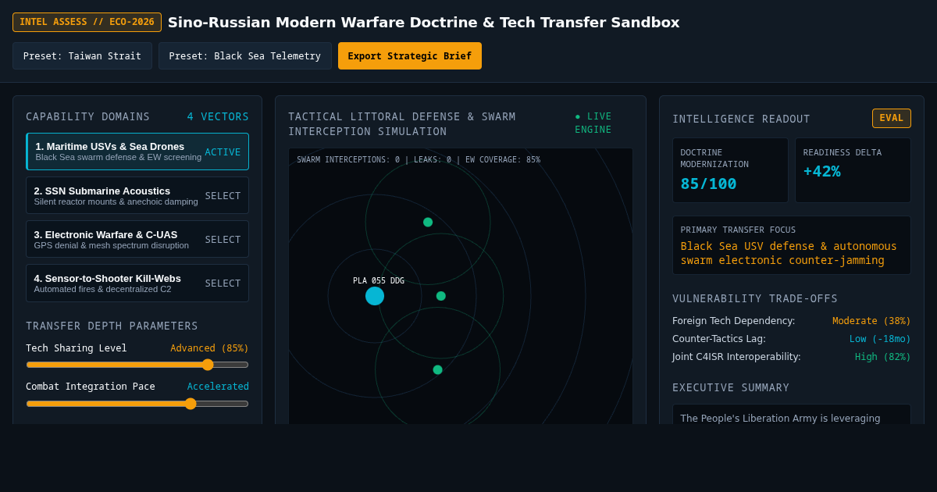Click the 'Accelerated' integration pace value
The height and width of the screenshot is (492, 937).
[x=218, y=387]
